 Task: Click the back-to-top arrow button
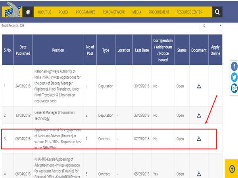232,169
